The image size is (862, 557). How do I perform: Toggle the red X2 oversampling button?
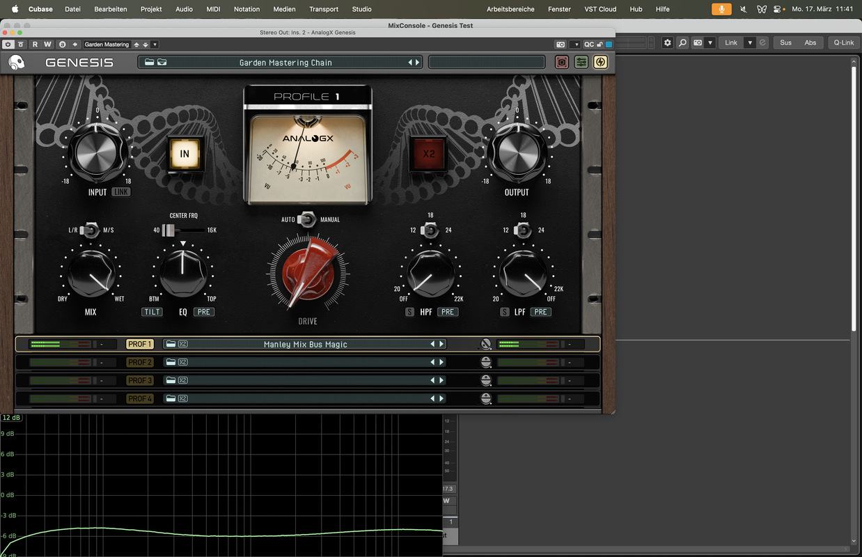429,154
